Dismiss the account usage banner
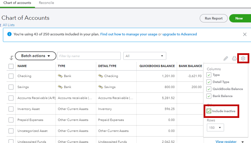Viewport: 251px width, 143px height. tap(245, 34)
